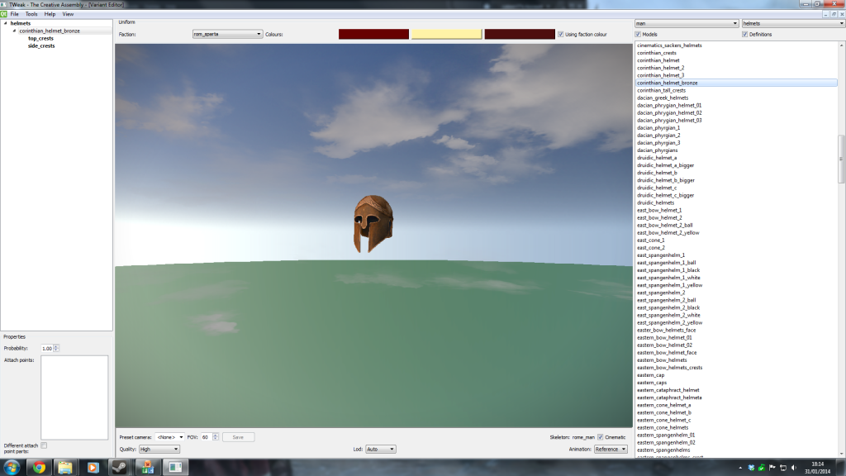Open Windows Explorer folder icon in taskbar
This screenshot has width=846, height=476.
tap(66, 467)
